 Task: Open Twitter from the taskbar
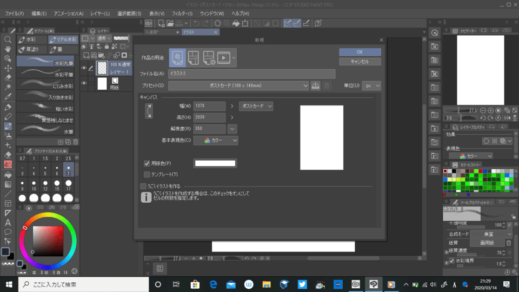[302, 284]
